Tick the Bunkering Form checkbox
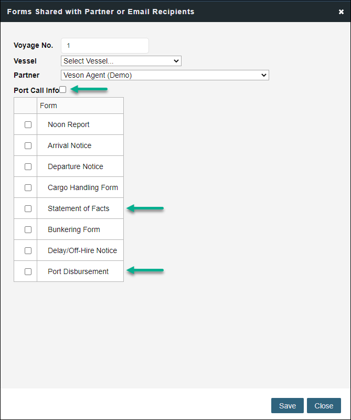Image resolution: width=351 pixels, height=420 pixels. 28,229
